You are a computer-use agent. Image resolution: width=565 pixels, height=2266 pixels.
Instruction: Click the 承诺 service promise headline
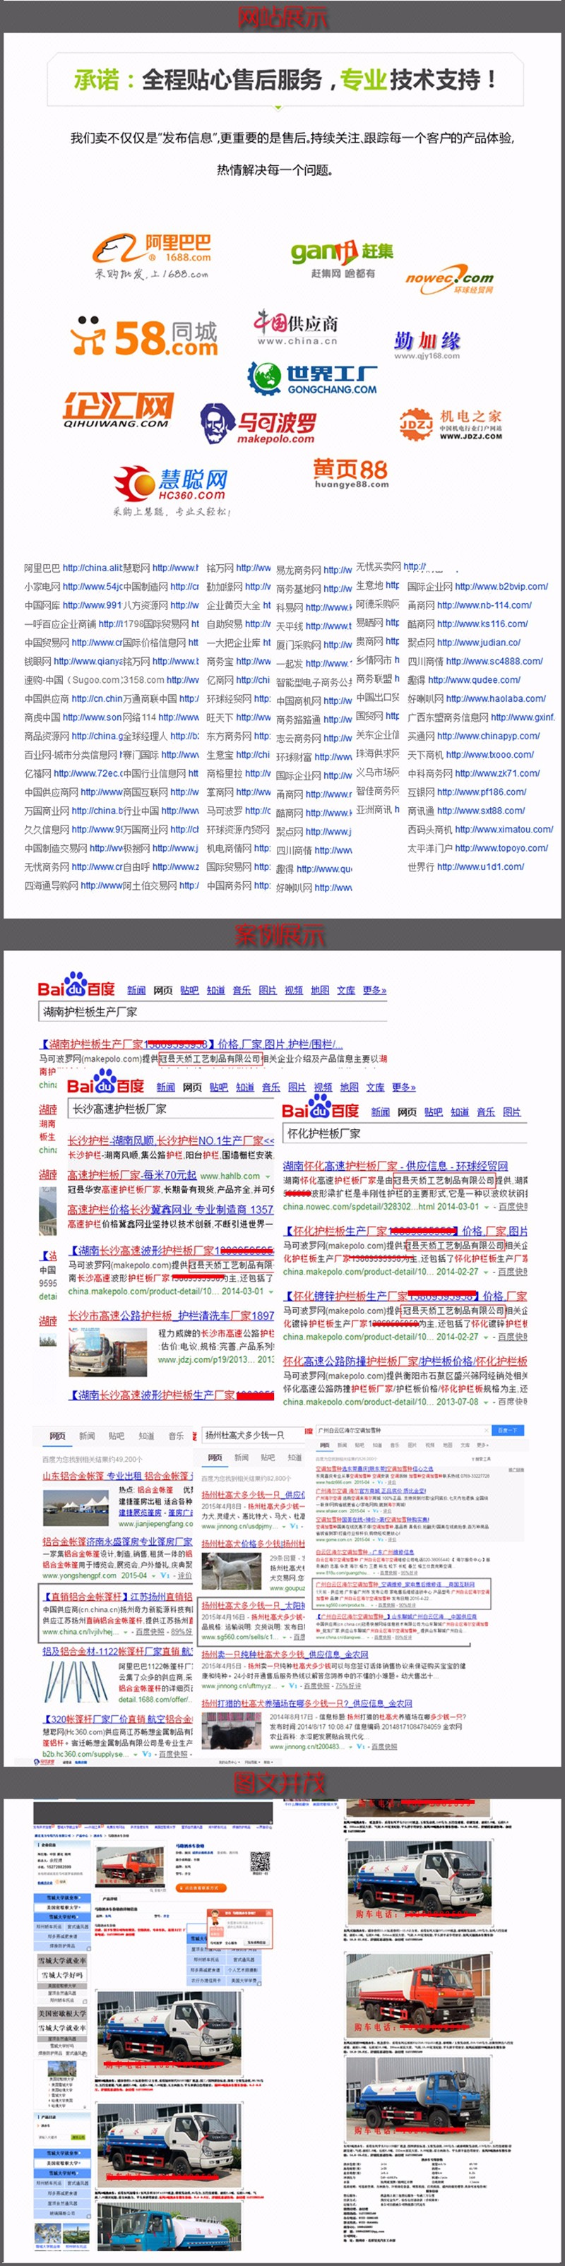coord(284,80)
